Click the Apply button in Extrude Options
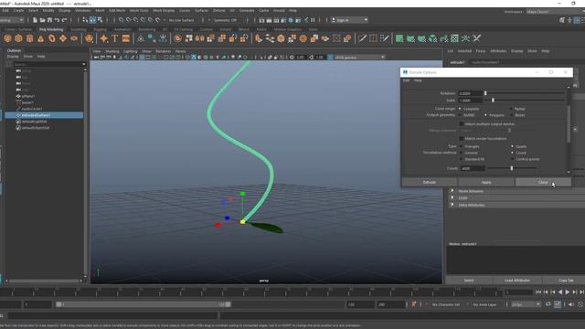Image resolution: width=585 pixels, height=329 pixels. [486, 182]
